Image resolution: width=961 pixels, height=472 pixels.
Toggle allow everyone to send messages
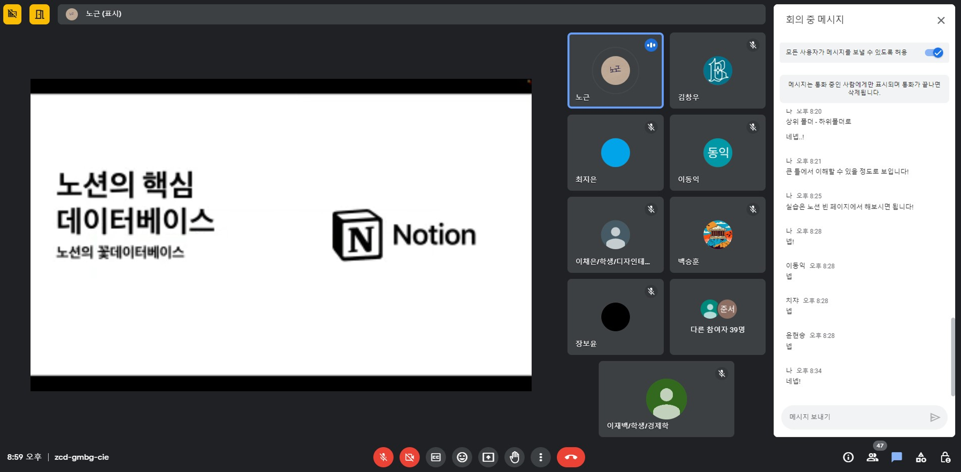click(934, 53)
